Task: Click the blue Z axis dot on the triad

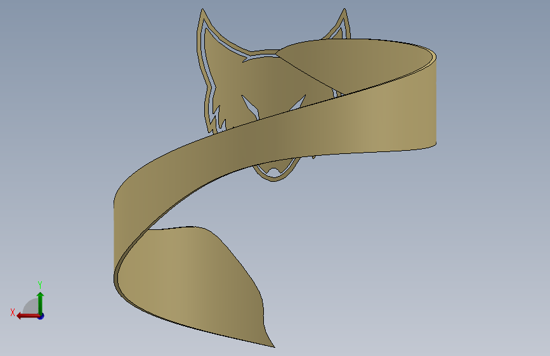Action: [x=41, y=316]
